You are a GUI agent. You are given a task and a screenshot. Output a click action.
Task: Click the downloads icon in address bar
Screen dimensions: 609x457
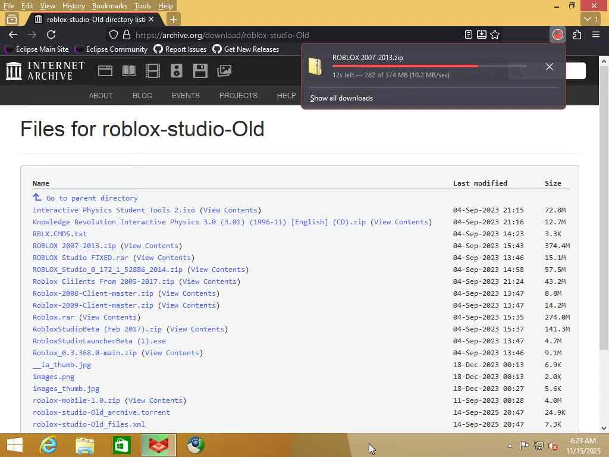coord(482,35)
